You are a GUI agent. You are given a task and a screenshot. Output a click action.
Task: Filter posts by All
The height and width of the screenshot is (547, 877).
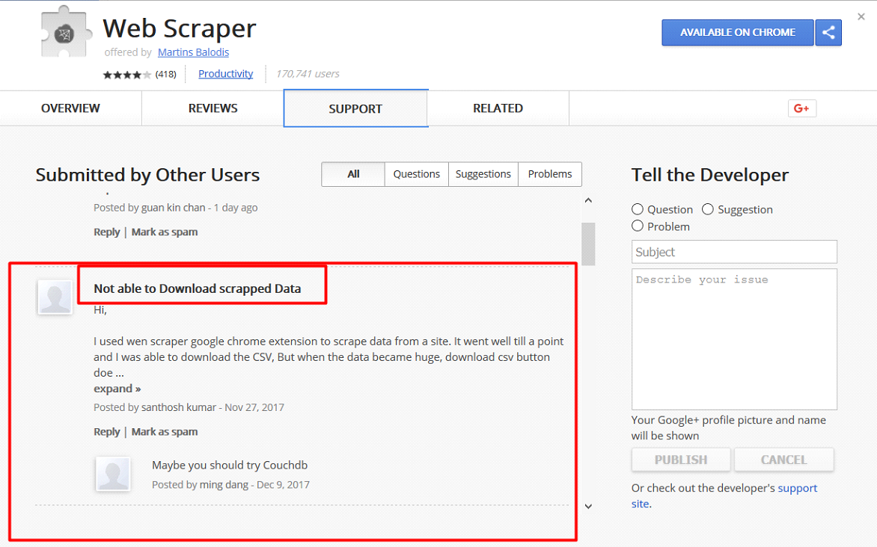(353, 174)
